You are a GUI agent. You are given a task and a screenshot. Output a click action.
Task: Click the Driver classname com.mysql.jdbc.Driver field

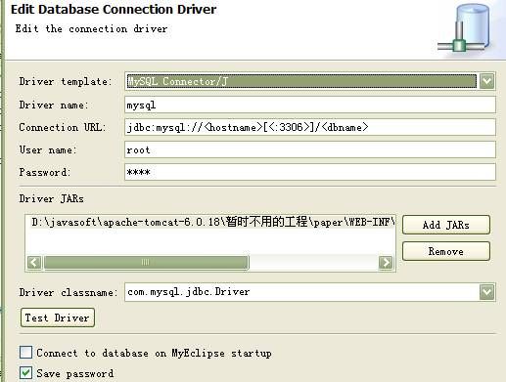301,292
